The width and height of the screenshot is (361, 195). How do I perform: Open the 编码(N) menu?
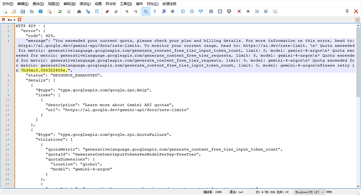[x=70, y=4]
